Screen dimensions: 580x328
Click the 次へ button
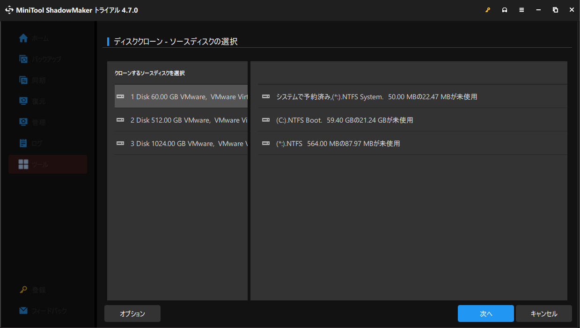(486, 313)
